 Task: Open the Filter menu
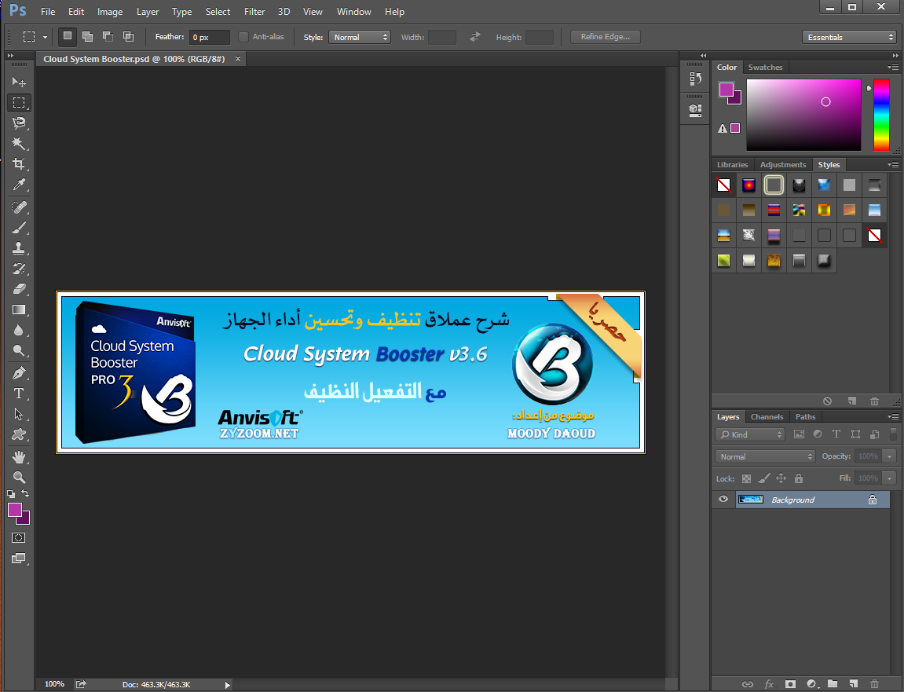tap(254, 12)
